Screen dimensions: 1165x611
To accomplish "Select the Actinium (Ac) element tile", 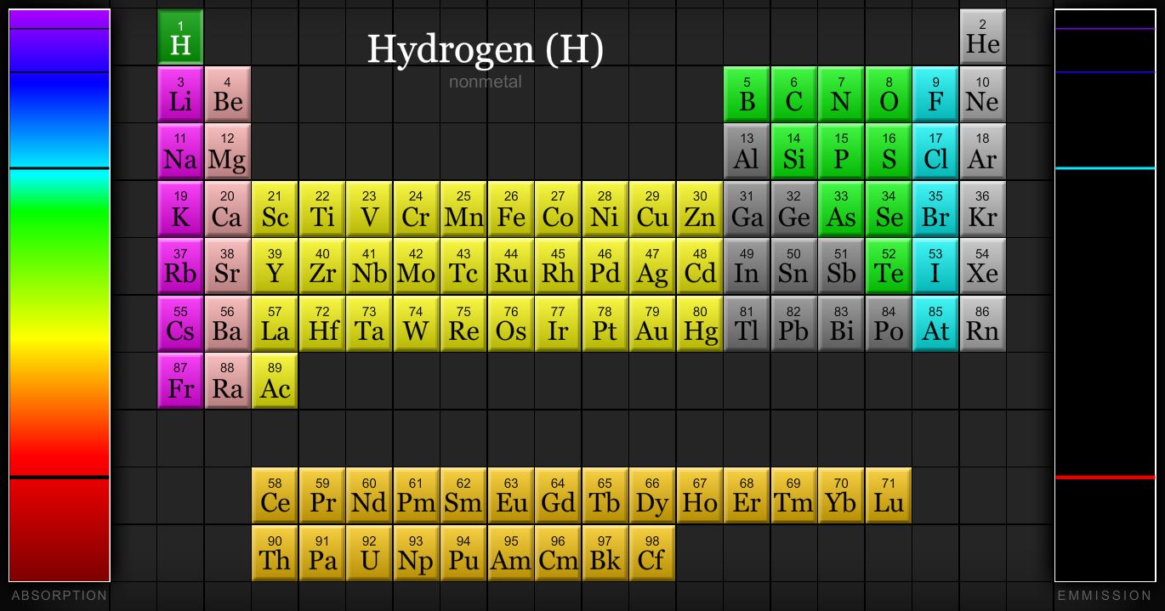I will click(275, 381).
